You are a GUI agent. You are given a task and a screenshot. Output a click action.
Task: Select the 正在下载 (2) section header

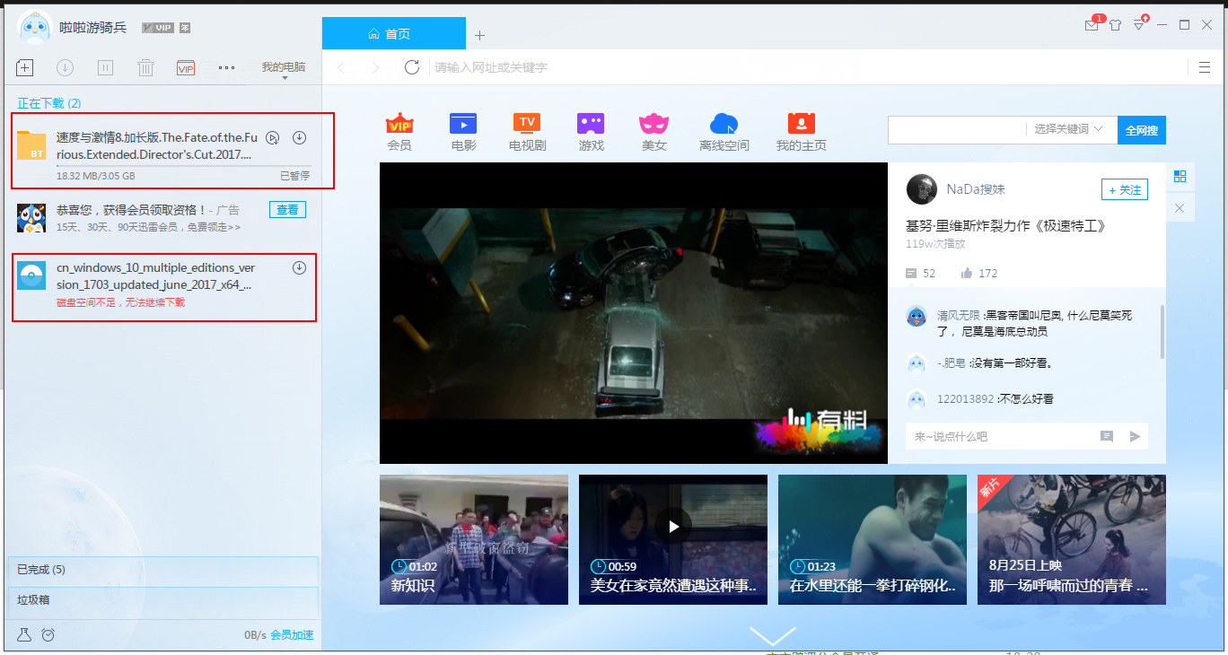(49, 104)
